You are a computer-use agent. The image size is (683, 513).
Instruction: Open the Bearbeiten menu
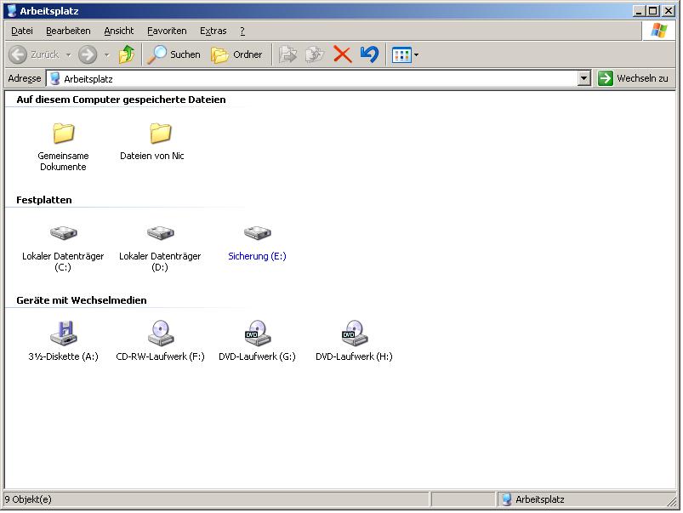[68, 31]
